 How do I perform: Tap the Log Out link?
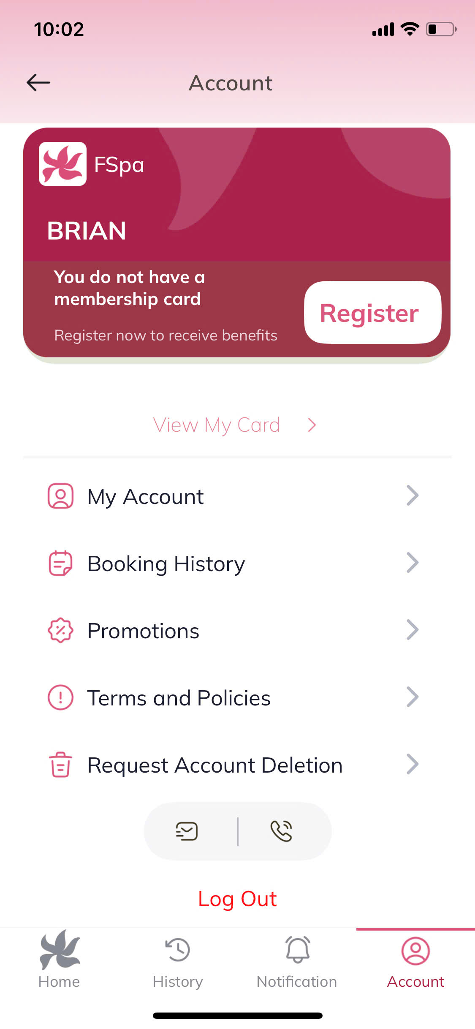[x=237, y=899]
